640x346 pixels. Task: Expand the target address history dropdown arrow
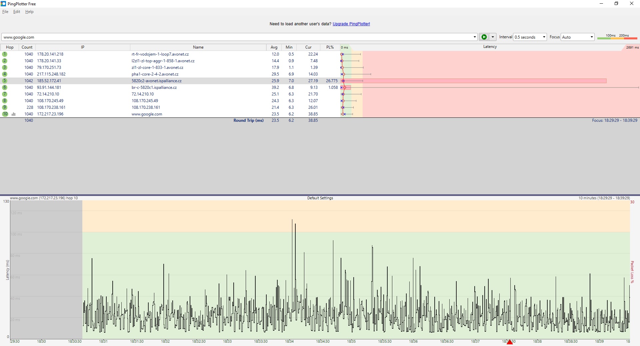point(475,37)
